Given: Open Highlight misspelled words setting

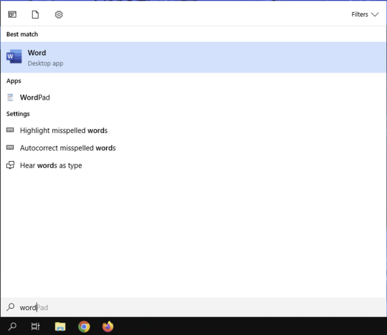Looking at the screenshot, I should (x=193, y=130).
